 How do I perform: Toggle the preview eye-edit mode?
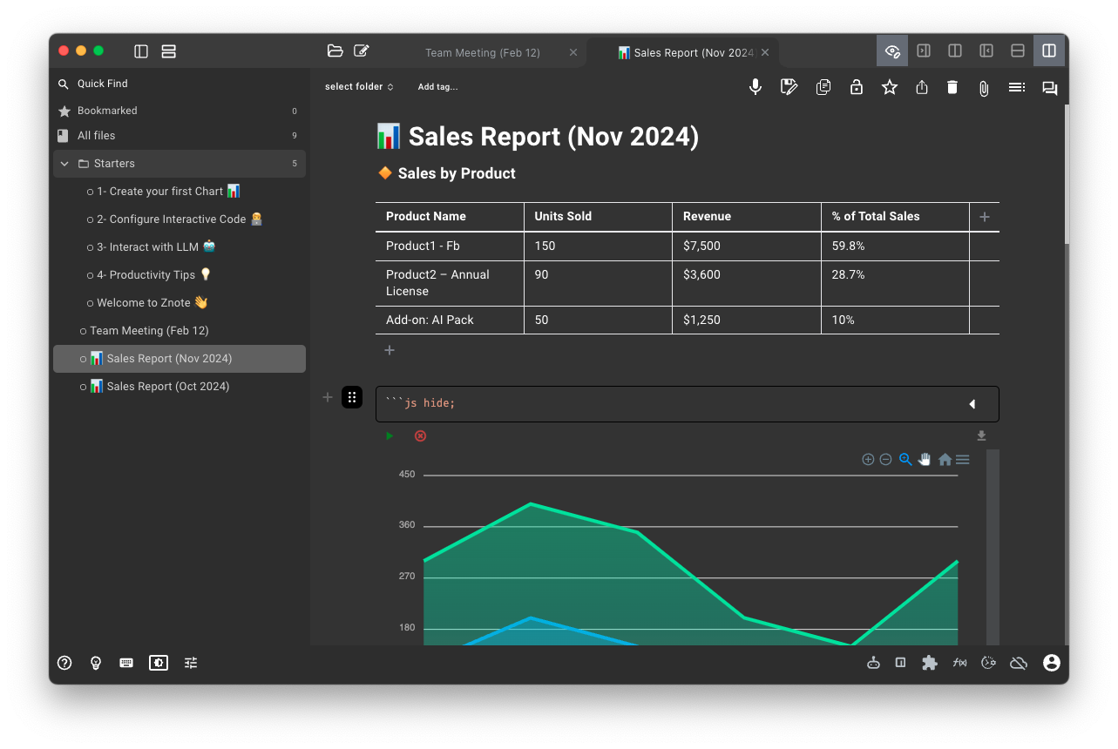[892, 51]
